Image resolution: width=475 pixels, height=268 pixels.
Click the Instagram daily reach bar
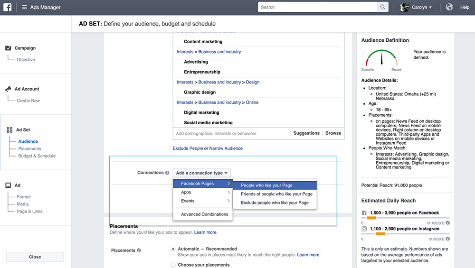[x=405, y=233]
